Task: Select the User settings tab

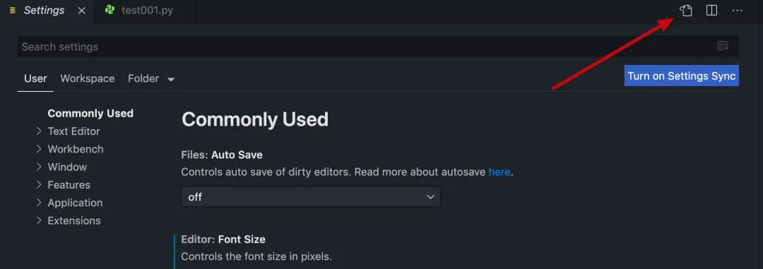Action: tap(35, 78)
